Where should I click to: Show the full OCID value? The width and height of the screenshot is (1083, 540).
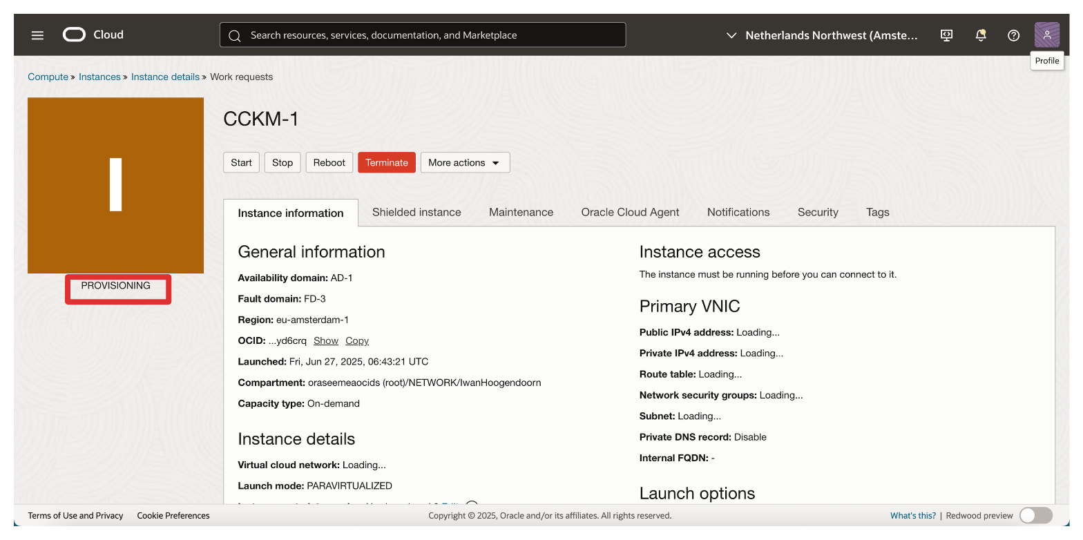coord(325,340)
